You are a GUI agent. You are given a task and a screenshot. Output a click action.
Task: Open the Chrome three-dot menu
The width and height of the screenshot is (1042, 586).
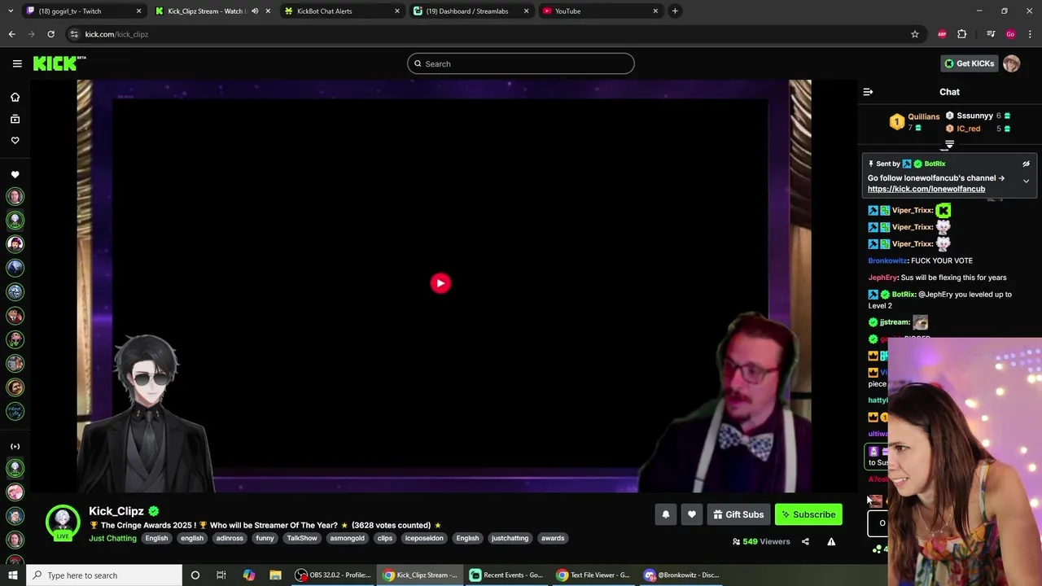point(1030,34)
